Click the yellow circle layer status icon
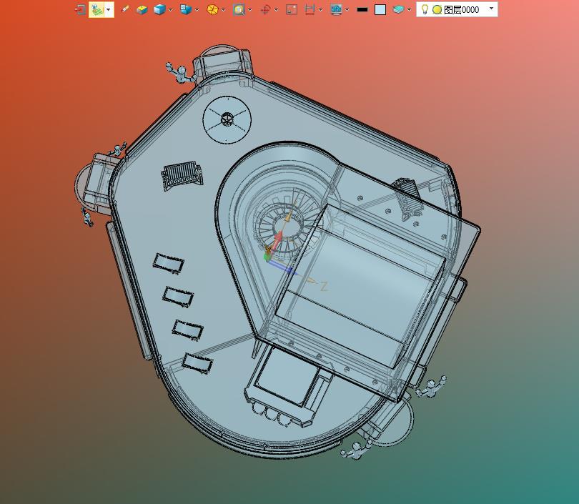579x504 pixels. coord(437,9)
